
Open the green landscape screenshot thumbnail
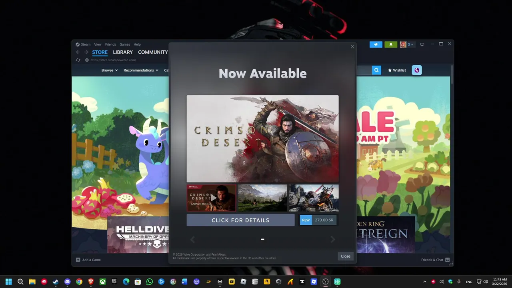pyautogui.click(x=262, y=198)
